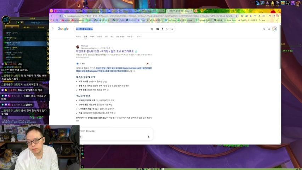Select the 쇼핑 search tab
The image size is (302, 170).
click(x=106, y=36)
